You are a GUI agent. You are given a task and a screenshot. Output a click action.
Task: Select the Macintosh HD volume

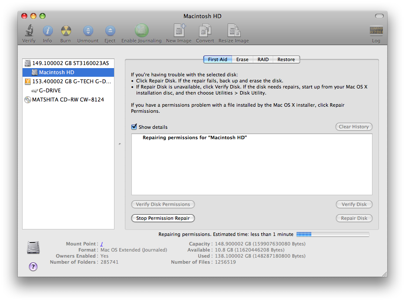tap(68, 72)
